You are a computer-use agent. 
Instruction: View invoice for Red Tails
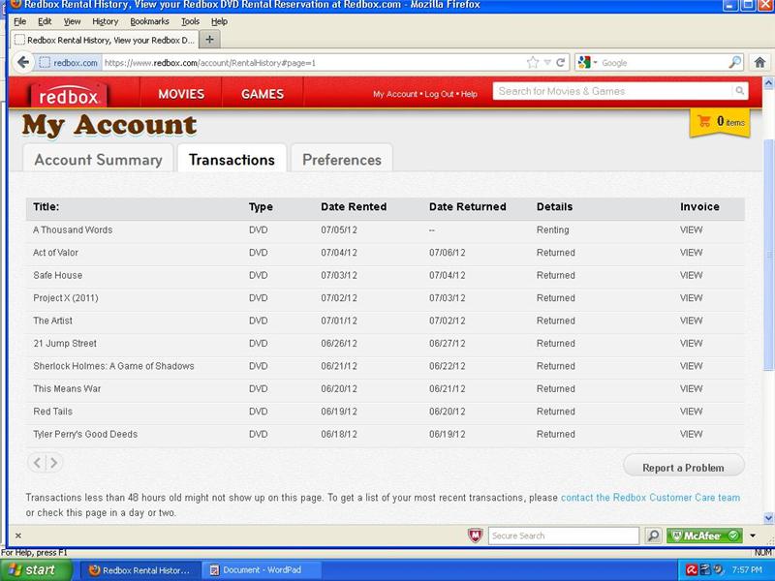(x=691, y=412)
